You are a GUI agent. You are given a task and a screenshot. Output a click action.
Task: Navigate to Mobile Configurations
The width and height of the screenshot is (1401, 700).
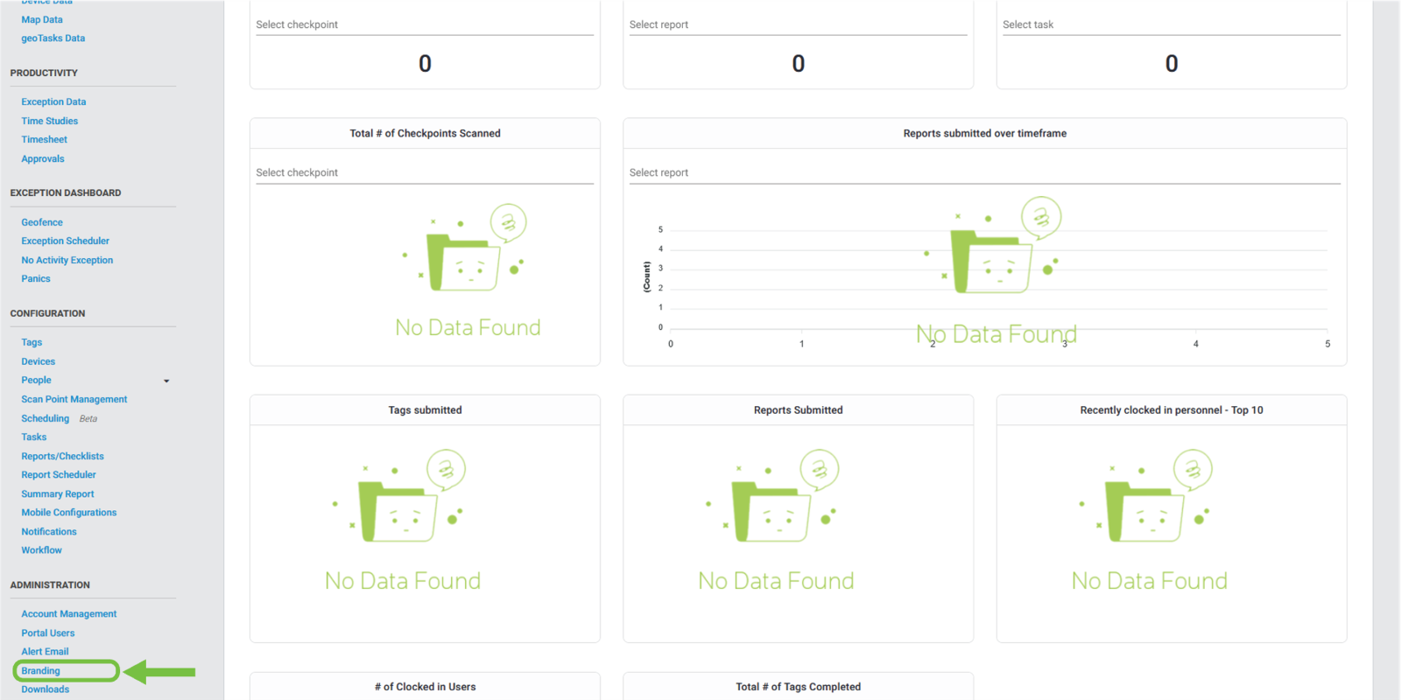click(x=69, y=513)
